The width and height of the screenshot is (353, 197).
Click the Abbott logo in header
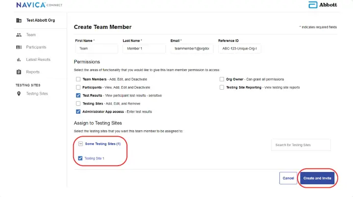tap(323, 5)
